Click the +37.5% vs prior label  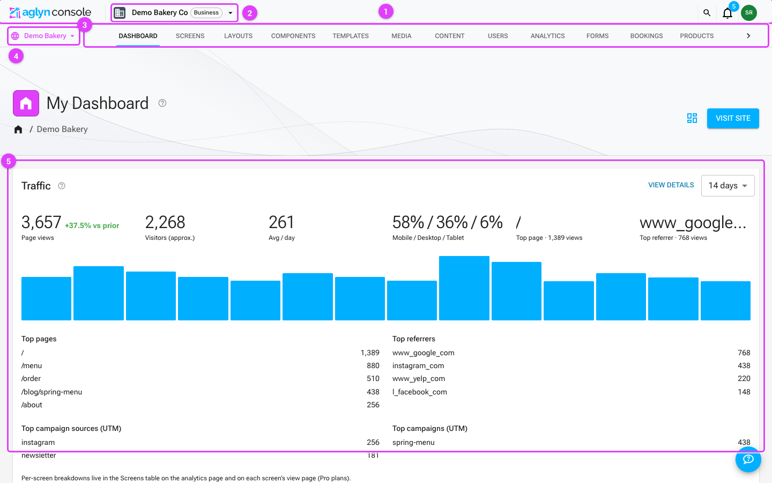tap(92, 226)
